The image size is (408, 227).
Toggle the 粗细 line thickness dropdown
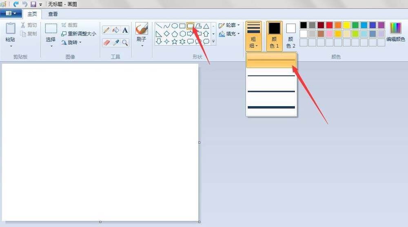pyautogui.click(x=253, y=36)
